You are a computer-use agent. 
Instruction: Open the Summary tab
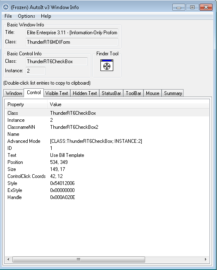(173, 93)
